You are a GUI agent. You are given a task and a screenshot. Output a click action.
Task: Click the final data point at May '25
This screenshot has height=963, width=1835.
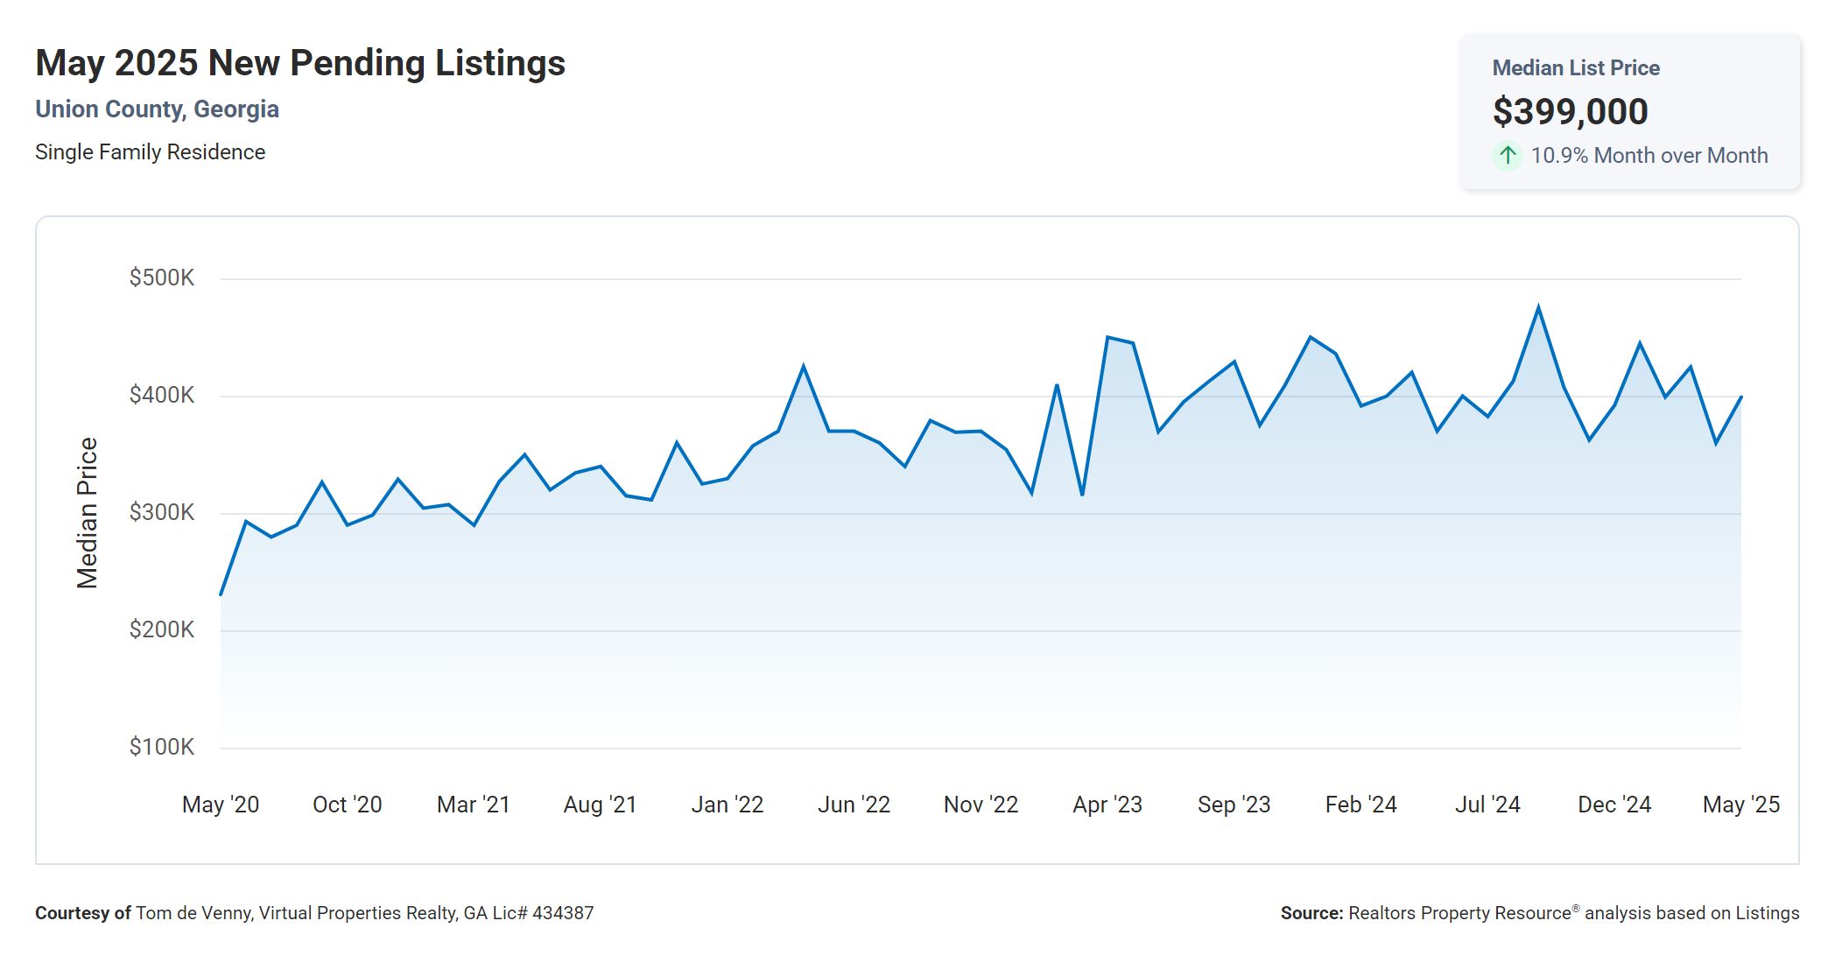coord(1740,397)
